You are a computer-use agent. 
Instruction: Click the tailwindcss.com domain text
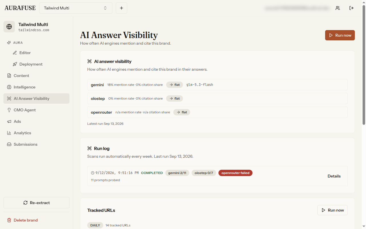tap(34, 30)
